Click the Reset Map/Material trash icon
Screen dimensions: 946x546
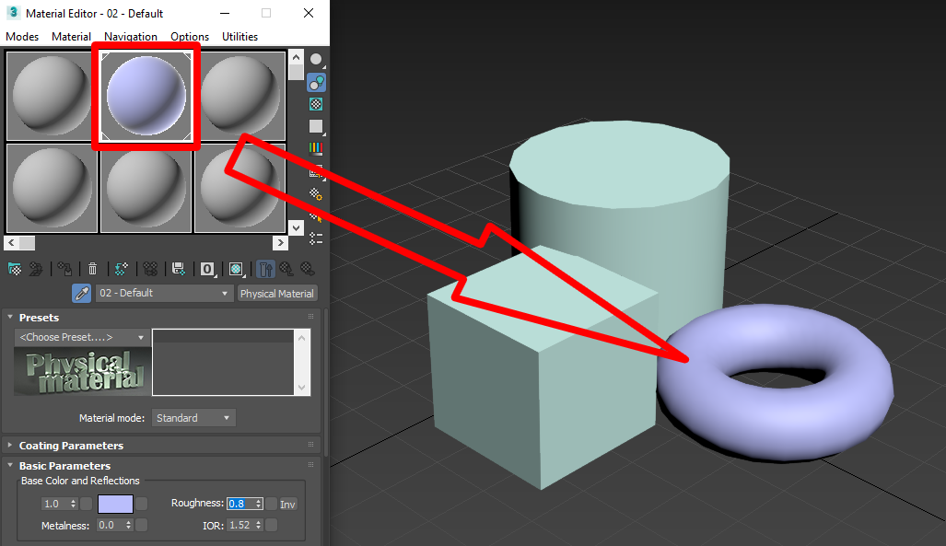[92, 269]
